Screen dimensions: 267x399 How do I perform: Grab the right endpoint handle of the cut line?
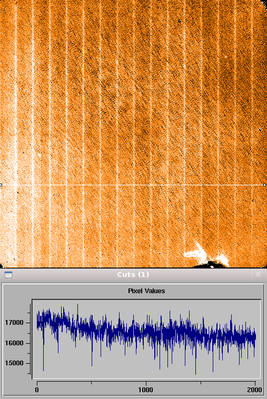(x=265, y=185)
